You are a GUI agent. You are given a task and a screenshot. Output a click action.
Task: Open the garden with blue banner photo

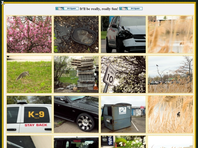pos(123,142)
